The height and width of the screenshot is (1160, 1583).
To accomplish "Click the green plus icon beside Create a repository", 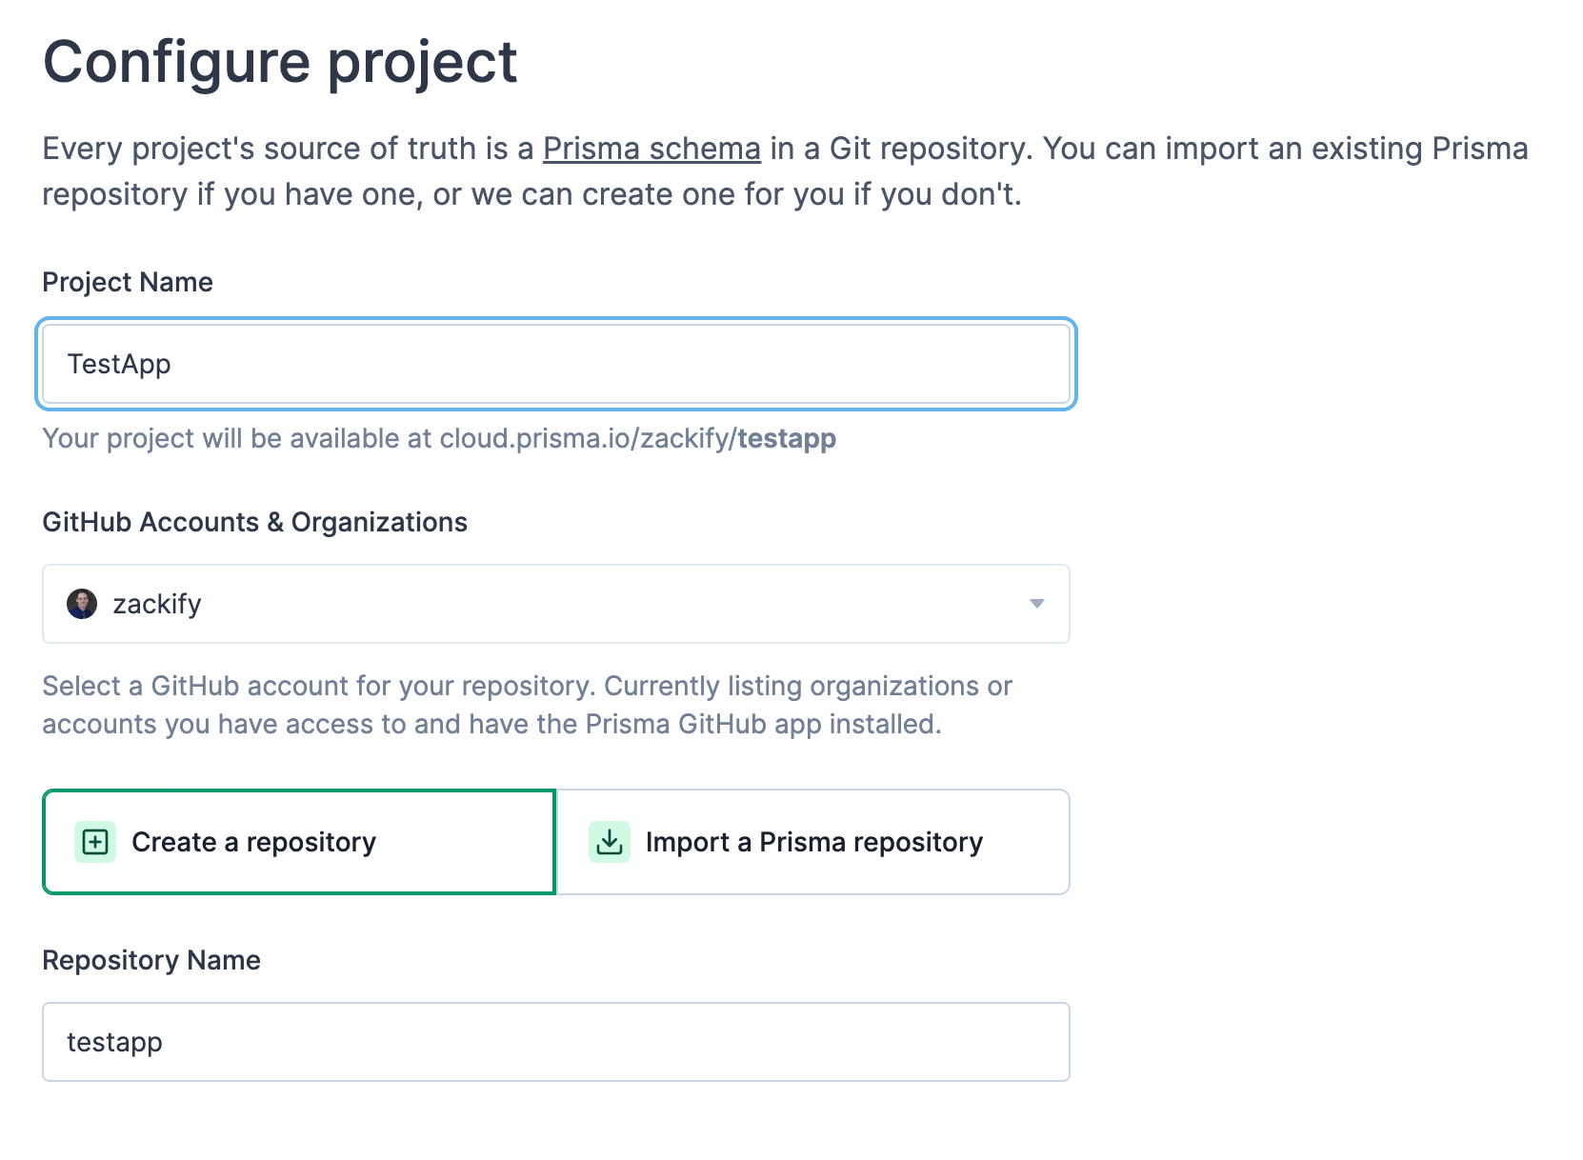I will tap(93, 842).
